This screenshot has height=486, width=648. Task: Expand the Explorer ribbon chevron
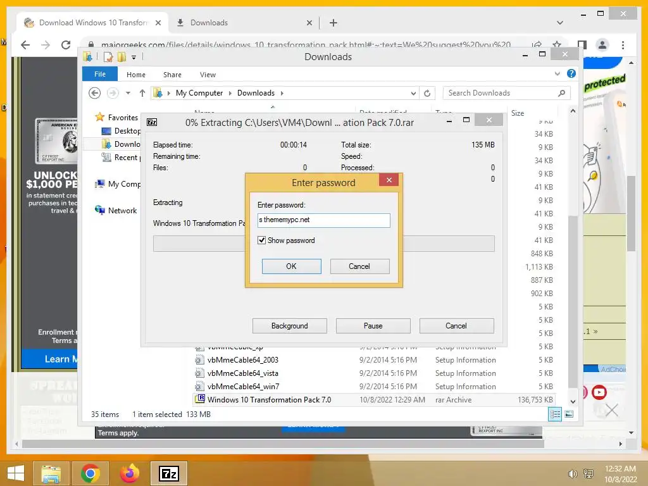558,73
